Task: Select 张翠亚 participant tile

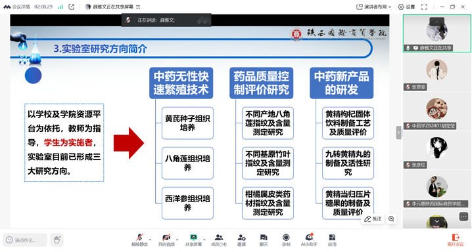Action: pos(437,72)
